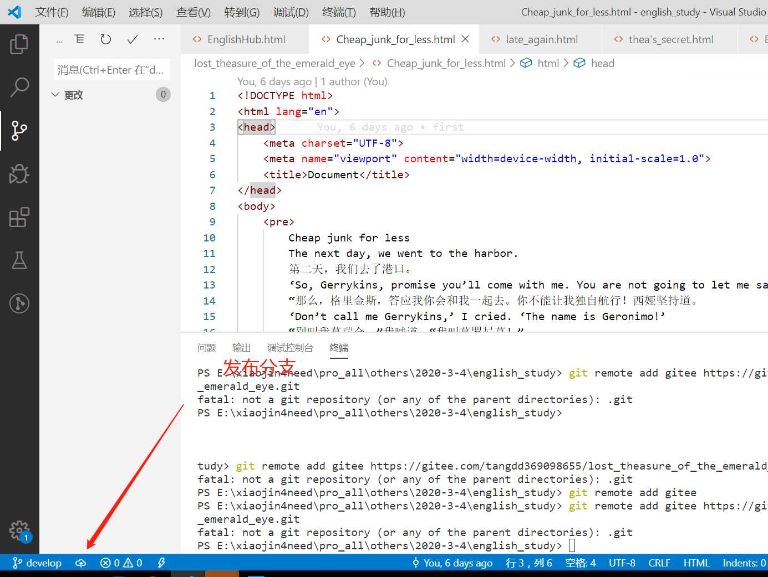Switch to the late_again.html tab

click(x=541, y=39)
